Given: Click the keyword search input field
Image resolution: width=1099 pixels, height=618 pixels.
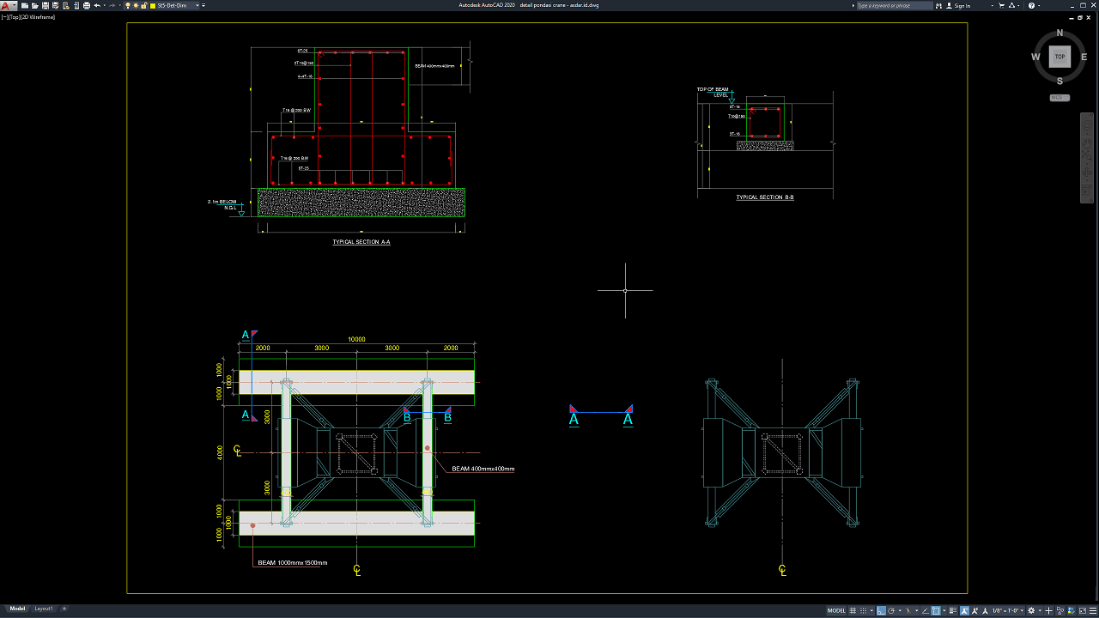Looking at the screenshot, I should click(x=893, y=5).
